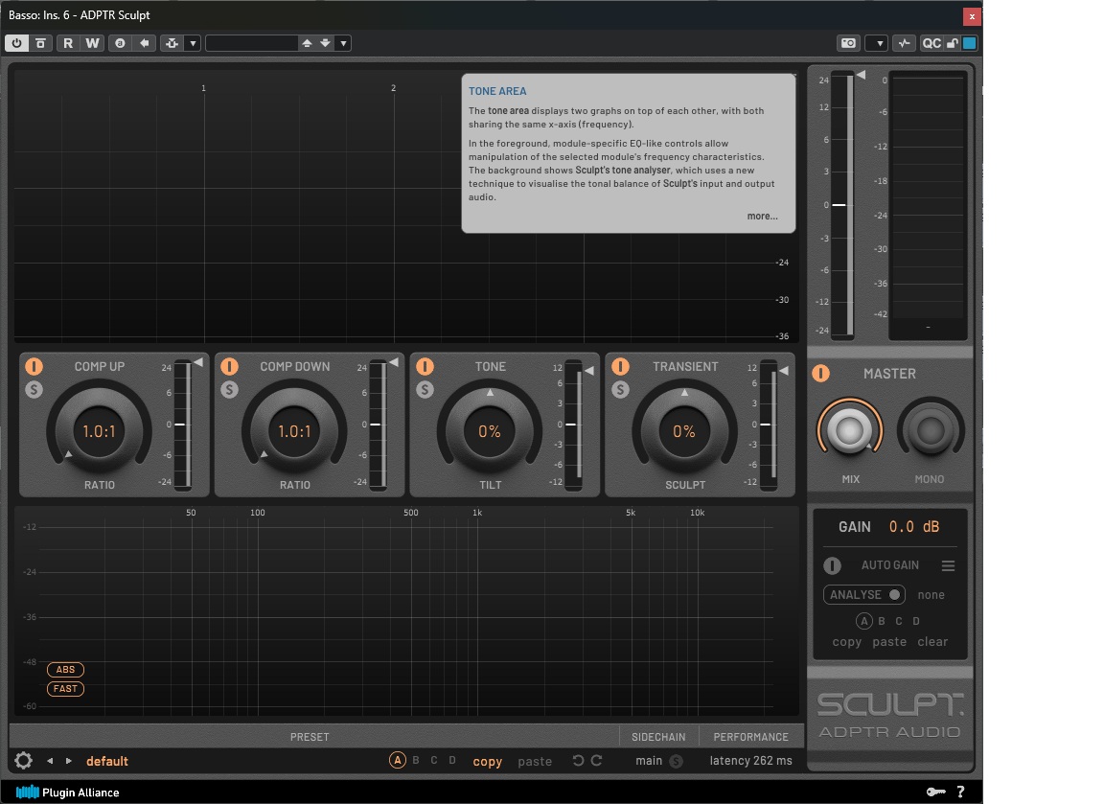Viewport: 1104px width, 804px height.
Task: Adjust the MIX knob in the MASTER section
Action: (849, 430)
